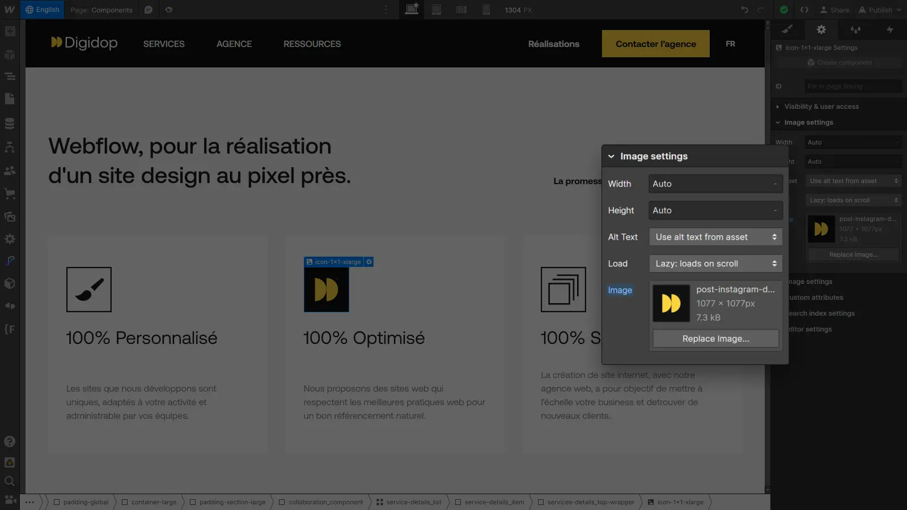
Task: Open the top bar three-dots options
Action: pos(386,10)
